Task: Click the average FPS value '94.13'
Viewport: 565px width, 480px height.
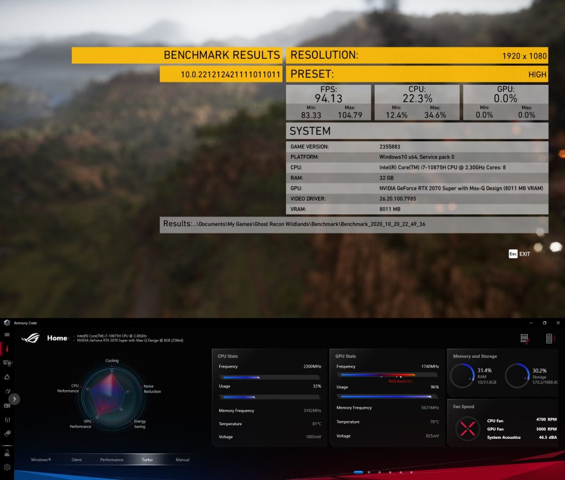Action: pyautogui.click(x=328, y=98)
